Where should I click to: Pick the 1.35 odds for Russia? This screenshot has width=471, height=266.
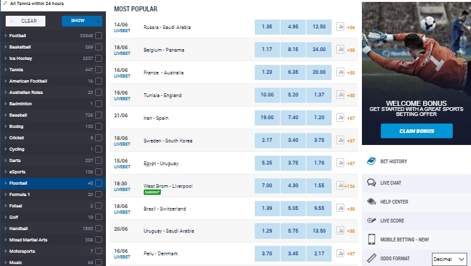(267, 27)
